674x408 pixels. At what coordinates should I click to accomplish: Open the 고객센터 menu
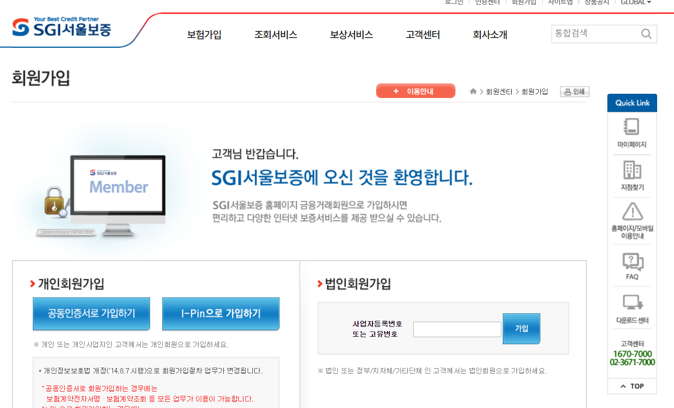pyautogui.click(x=423, y=35)
